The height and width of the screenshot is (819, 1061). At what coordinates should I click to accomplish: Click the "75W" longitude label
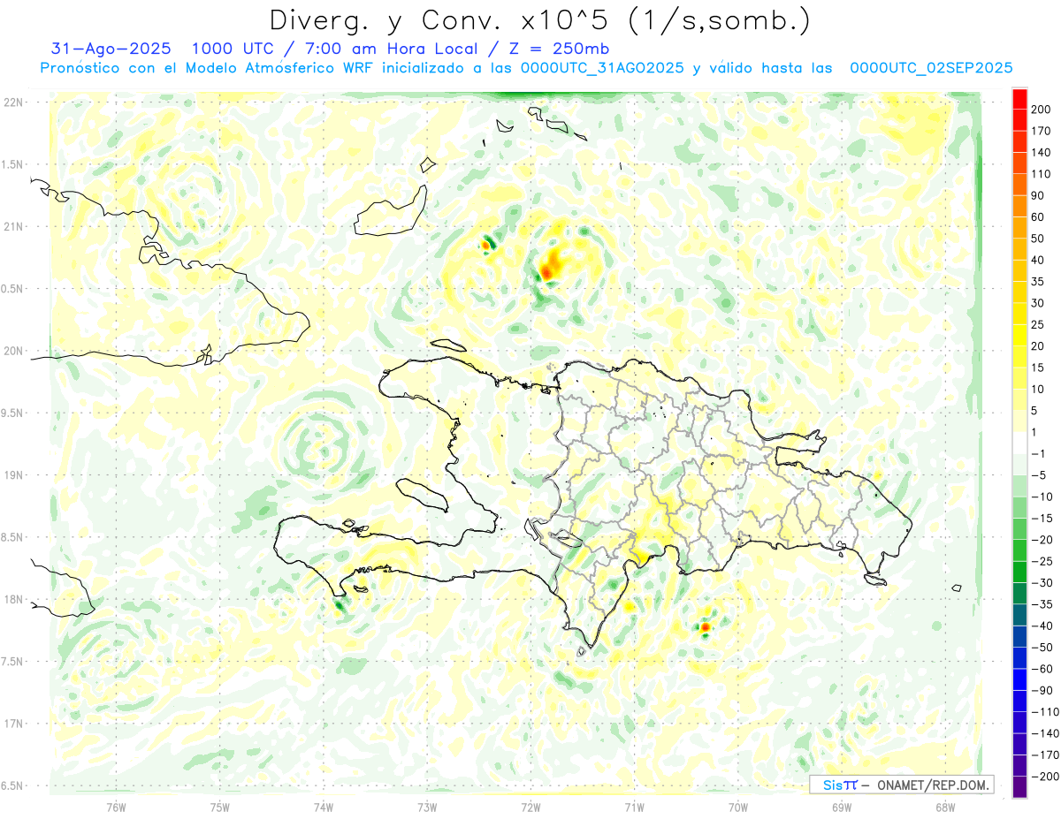point(220,807)
